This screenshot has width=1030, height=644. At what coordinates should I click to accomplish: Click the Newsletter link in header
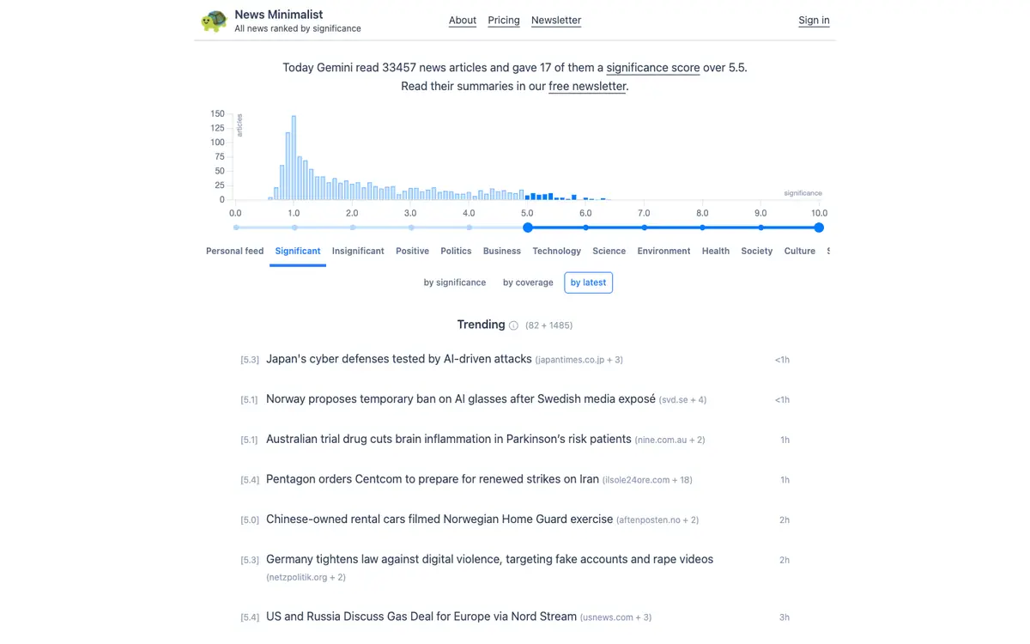point(556,21)
